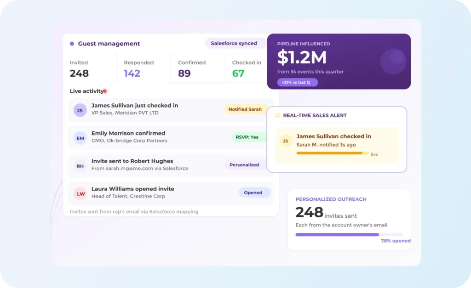Screen dimensions: 471x288
Task: Click the JS avatar beside James Sullivan activity
Action: [80, 110]
